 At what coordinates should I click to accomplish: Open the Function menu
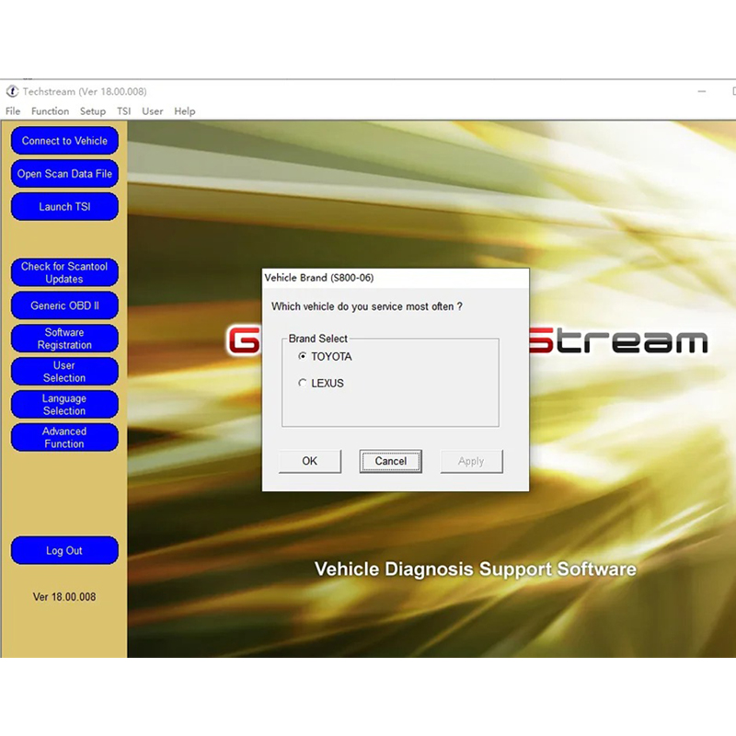click(x=51, y=111)
